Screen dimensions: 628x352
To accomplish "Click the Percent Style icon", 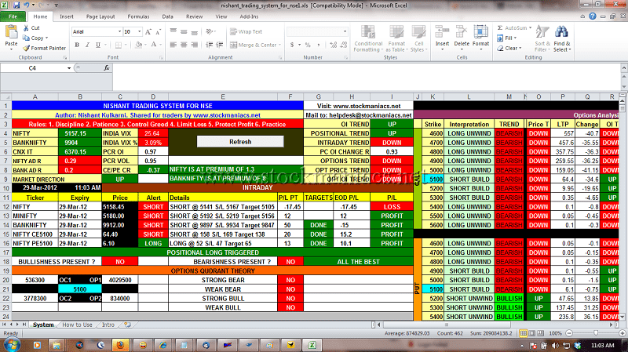I will pos(308,45).
